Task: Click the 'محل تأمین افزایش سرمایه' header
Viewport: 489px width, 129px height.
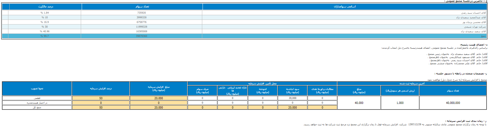Action: pos(262,83)
